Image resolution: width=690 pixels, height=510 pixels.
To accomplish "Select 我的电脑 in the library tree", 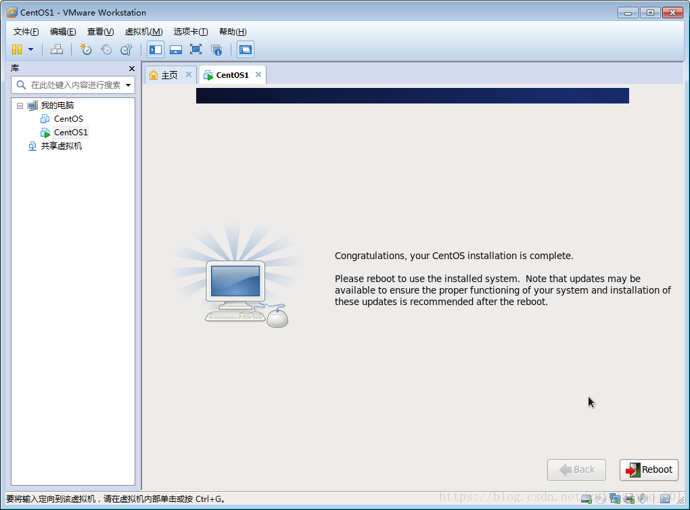I will click(x=57, y=105).
